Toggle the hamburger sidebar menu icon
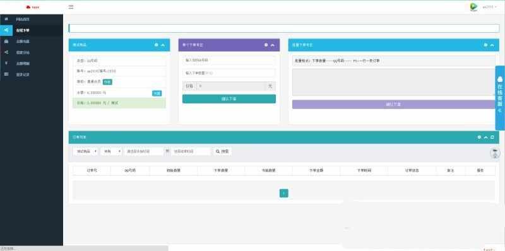 [x=71, y=7]
